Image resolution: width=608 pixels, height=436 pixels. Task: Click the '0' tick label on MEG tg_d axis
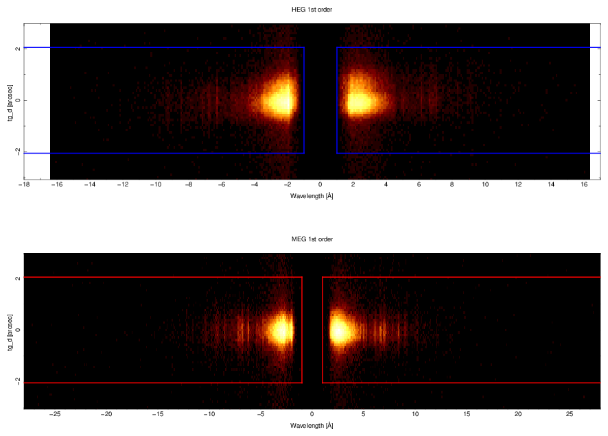pyautogui.click(x=17, y=330)
